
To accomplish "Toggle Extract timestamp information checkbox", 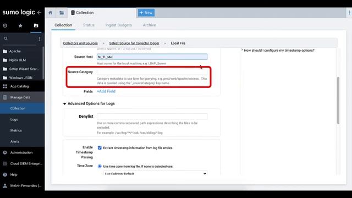I will [100, 148].
